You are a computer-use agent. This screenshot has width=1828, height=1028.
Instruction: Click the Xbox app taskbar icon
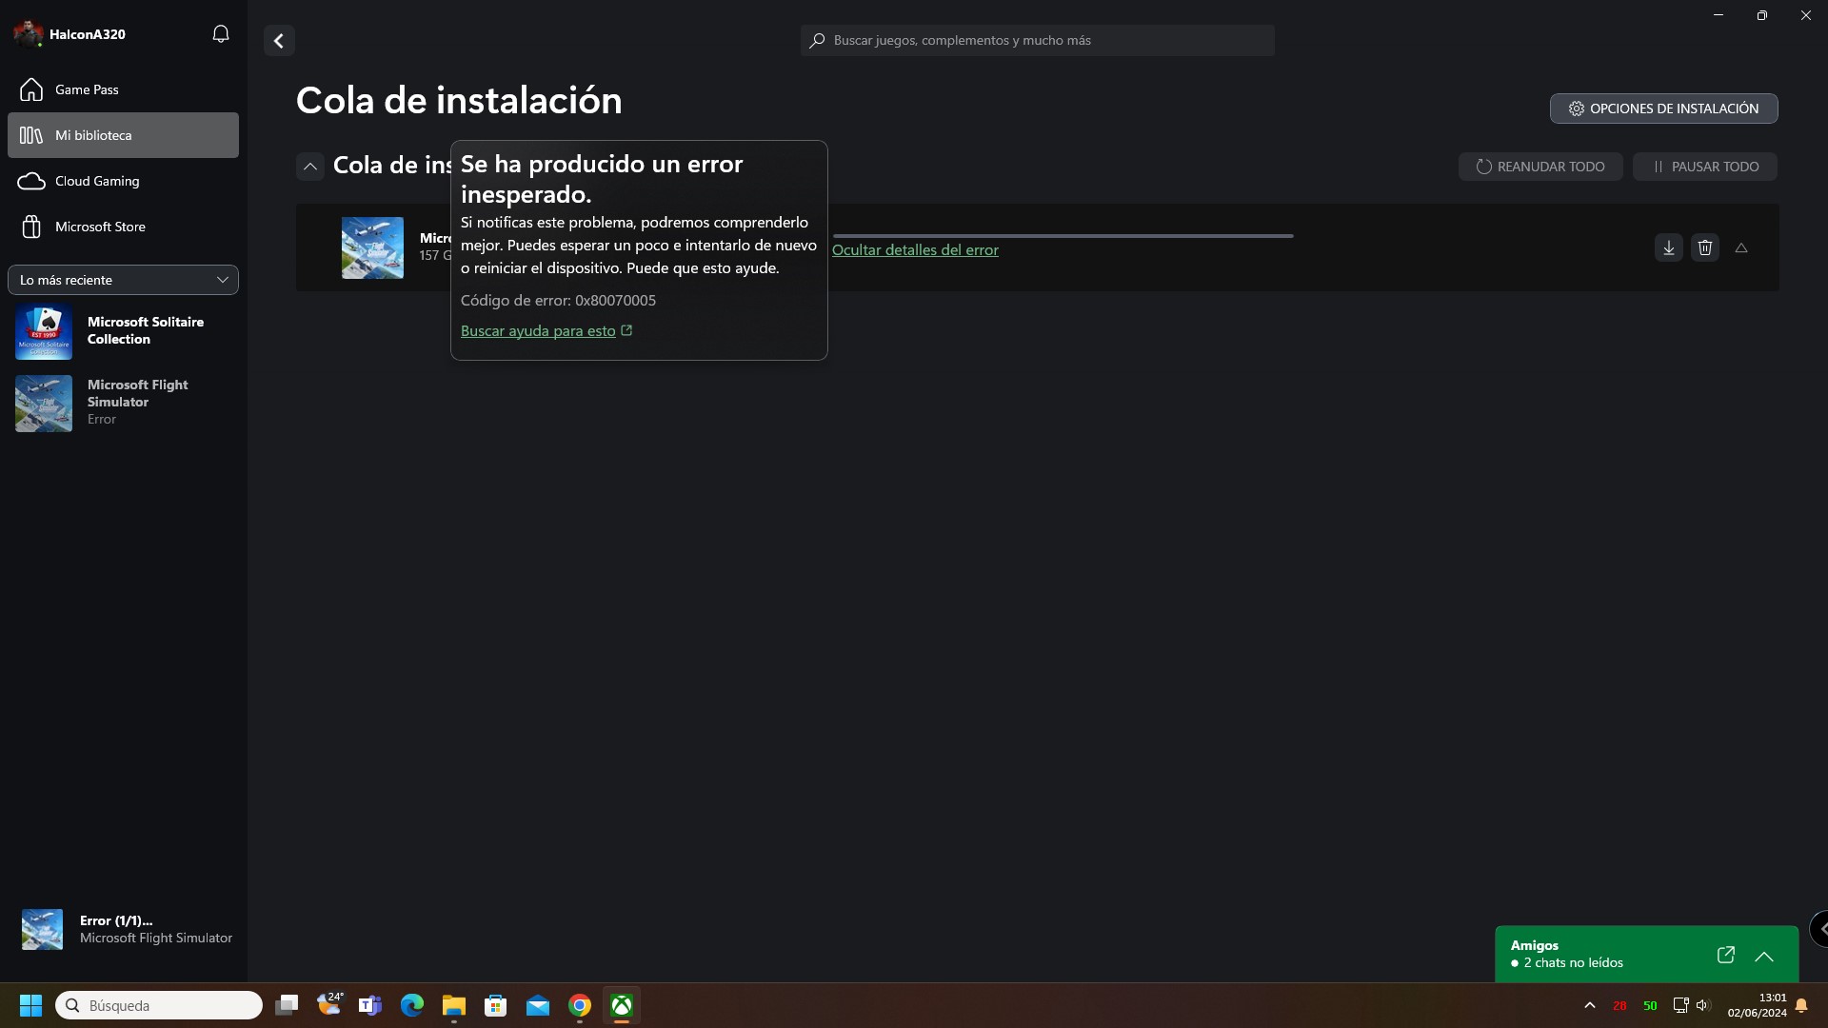click(x=622, y=1005)
